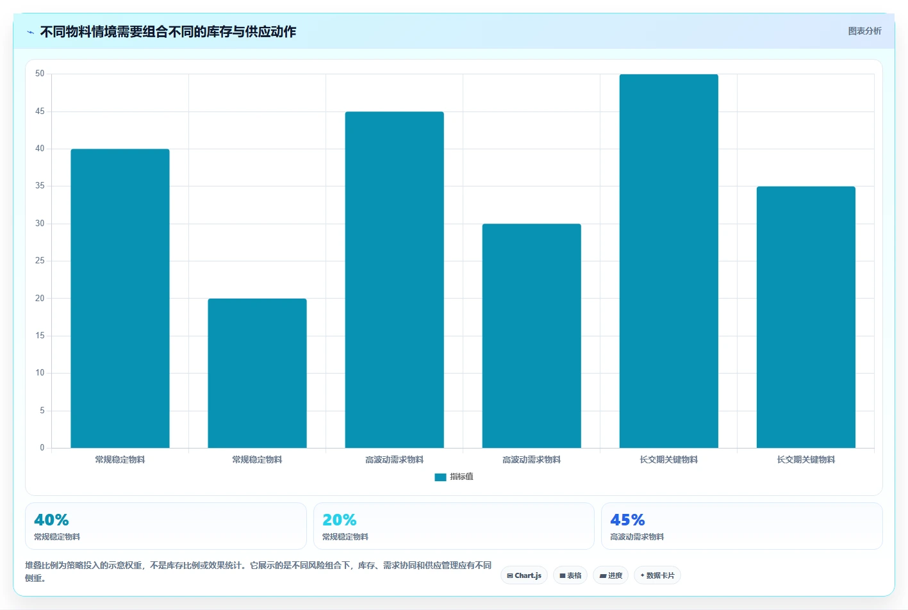
Task: Toggle the 指标值 legend color box
Action: (440, 477)
